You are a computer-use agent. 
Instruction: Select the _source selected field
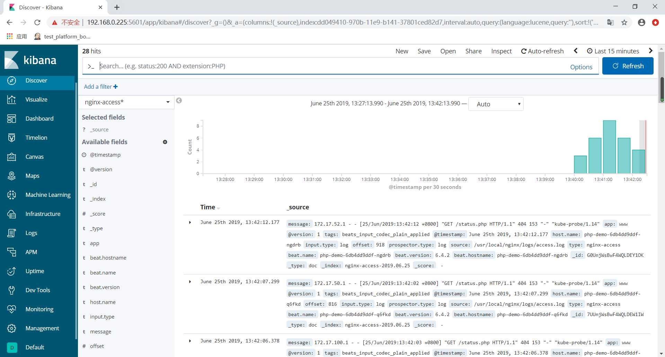tap(99, 129)
